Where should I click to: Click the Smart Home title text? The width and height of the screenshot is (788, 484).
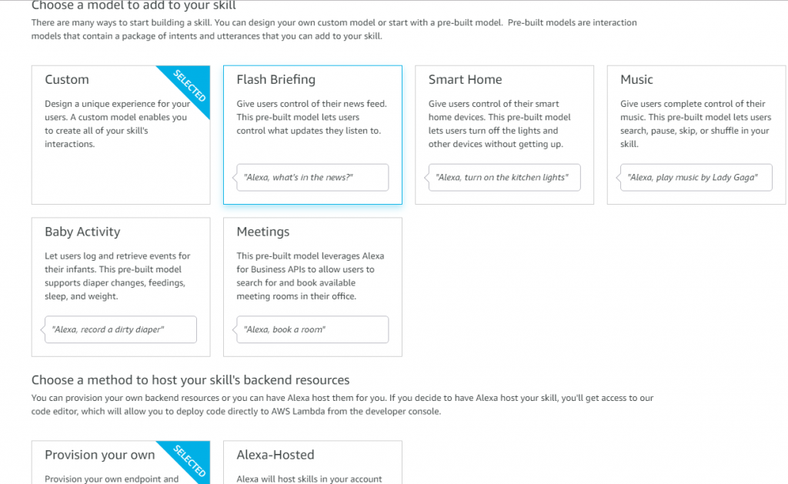[x=465, y=79]
